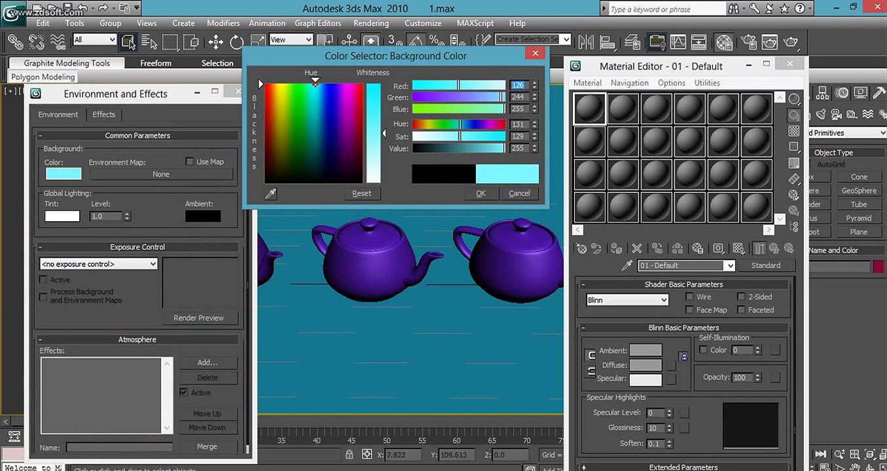Open the Schematic View icon
Viewport: 887px width, 471px height.
[699, 42]
